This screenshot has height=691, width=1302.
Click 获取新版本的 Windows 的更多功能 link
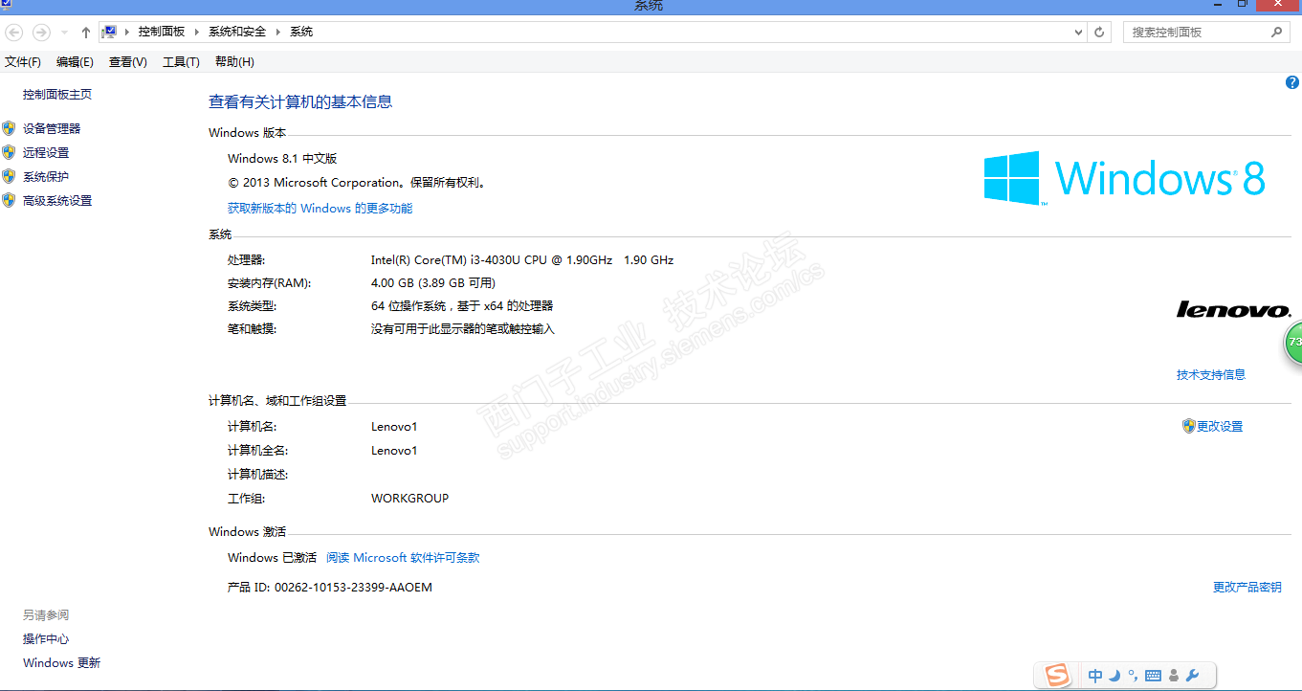(320, 208)
